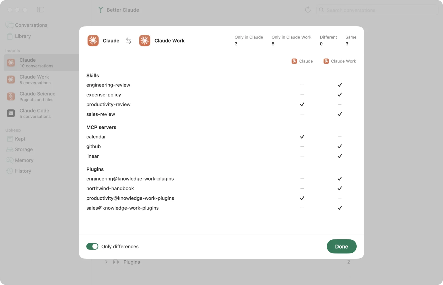Click the Claude checkmark for calendar
The width and height of the screenshot is (443, 285).
(302, 137)
